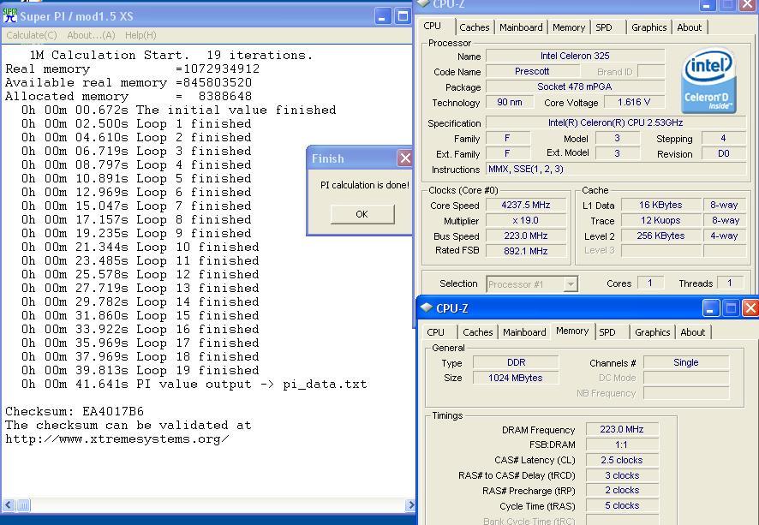Click the Instructions value 'MMX, SSE(1, 2, 3)'

click(616, 170)
